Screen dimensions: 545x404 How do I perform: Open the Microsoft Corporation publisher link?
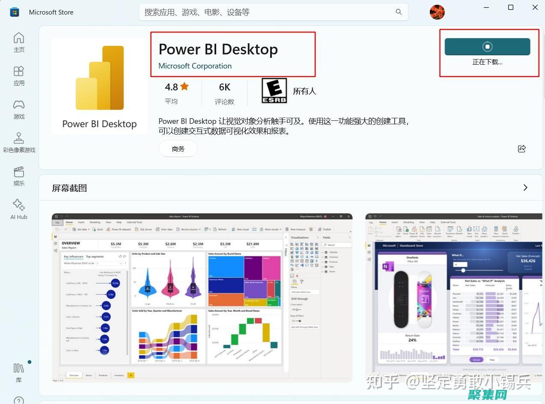(195, 66)
